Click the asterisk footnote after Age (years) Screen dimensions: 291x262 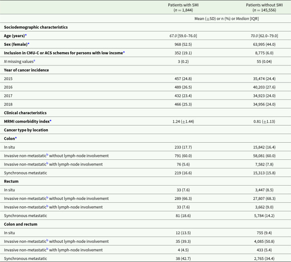pos(26,36)
